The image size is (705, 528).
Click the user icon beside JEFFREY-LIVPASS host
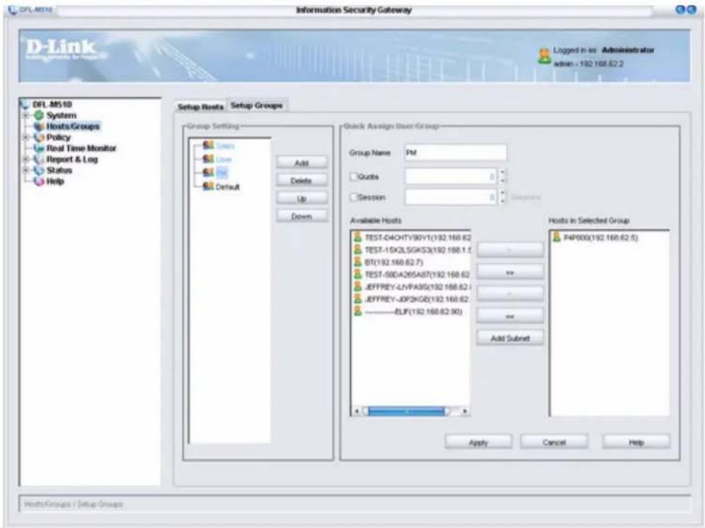coord(358,287)
